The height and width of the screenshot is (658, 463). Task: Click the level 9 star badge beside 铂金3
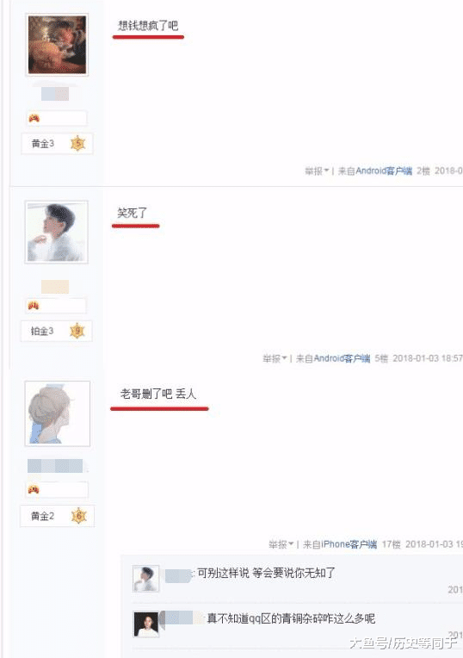click(x=77, y=331)
